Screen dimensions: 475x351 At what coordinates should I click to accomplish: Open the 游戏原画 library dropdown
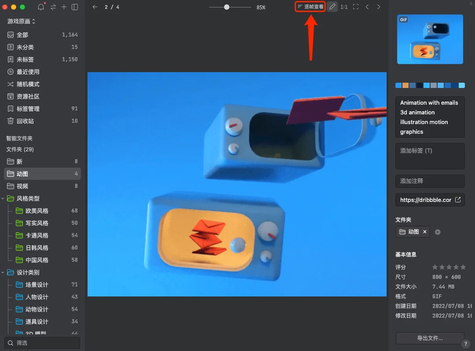pyautogui.click(x=21, y=21)
